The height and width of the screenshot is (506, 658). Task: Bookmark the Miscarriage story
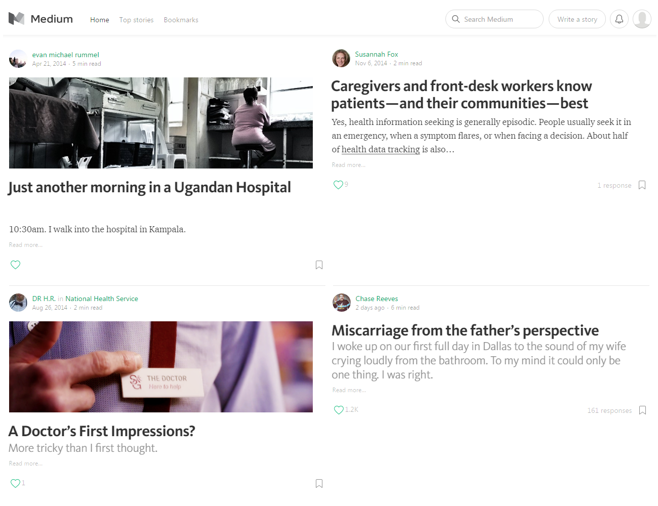(642, 410)
